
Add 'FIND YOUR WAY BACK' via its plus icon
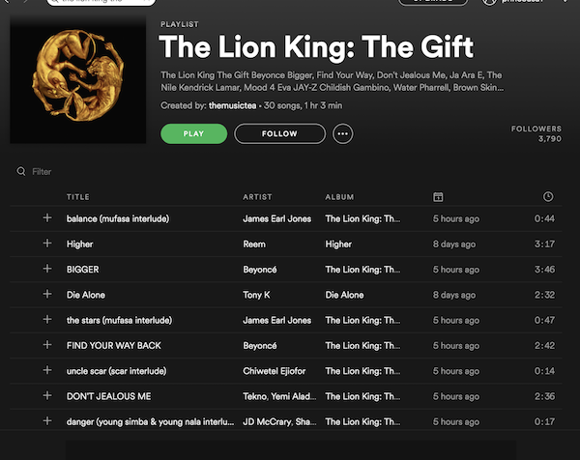(47, 345)
